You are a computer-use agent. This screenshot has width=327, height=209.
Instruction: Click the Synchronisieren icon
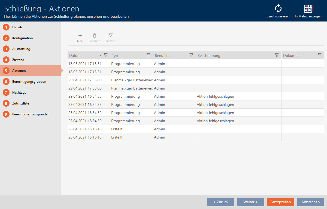[278, 9]
